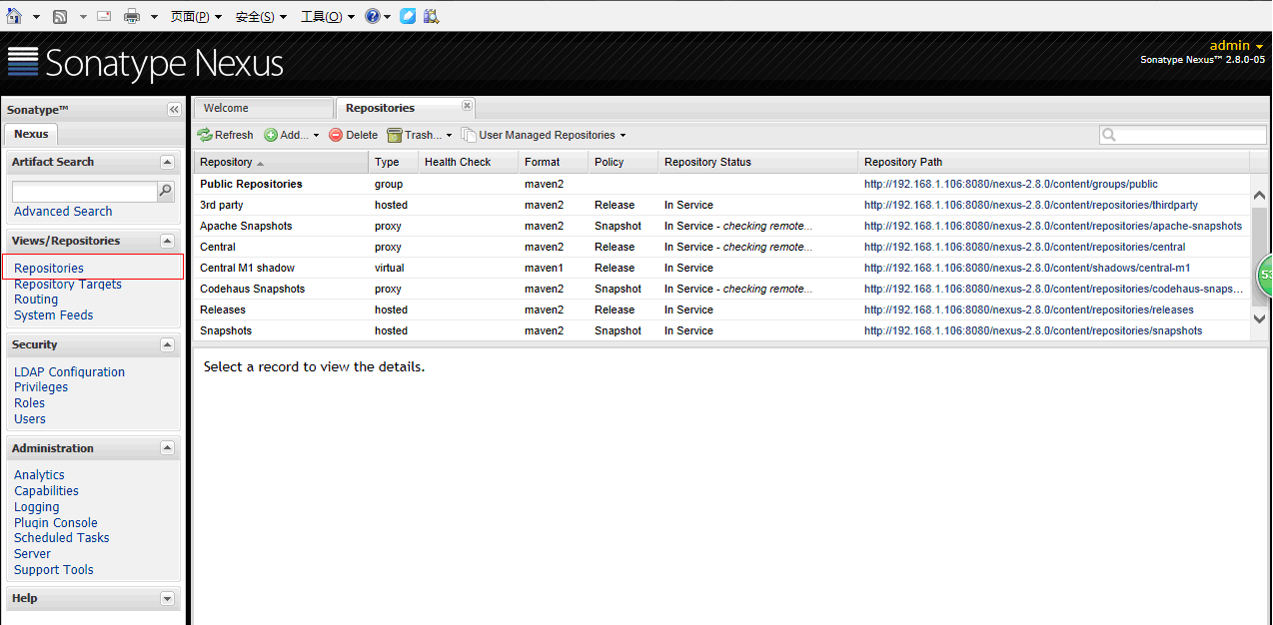Open the Analytics link
Image resolution: width=1273 pixels, height=625 pixels.
[x=39, y=475]
